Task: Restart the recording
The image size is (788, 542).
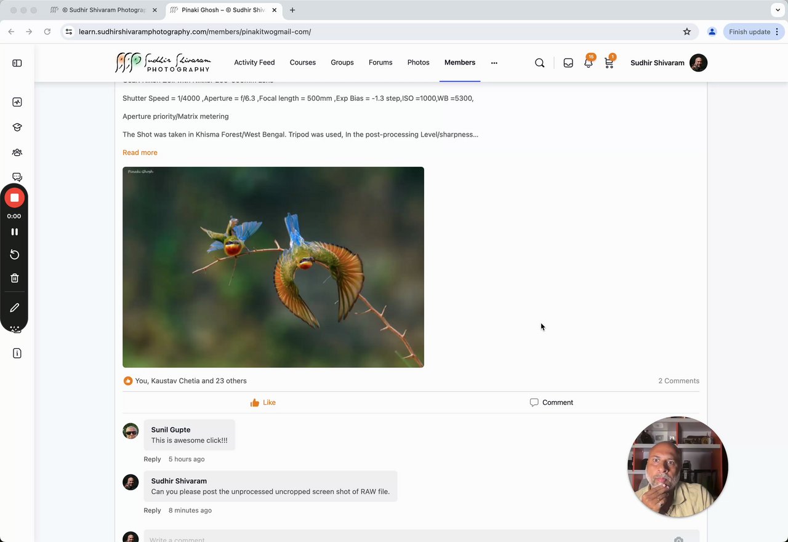Action: tap(14, 255)
